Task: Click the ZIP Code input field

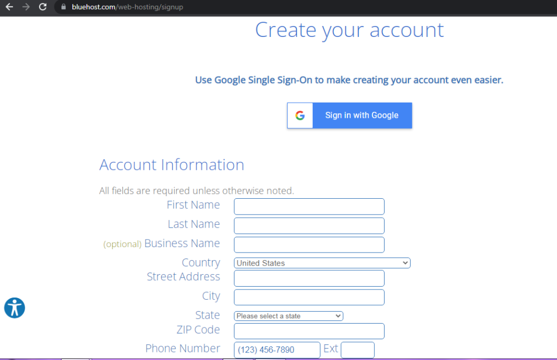Action: [x=309, y=331]
